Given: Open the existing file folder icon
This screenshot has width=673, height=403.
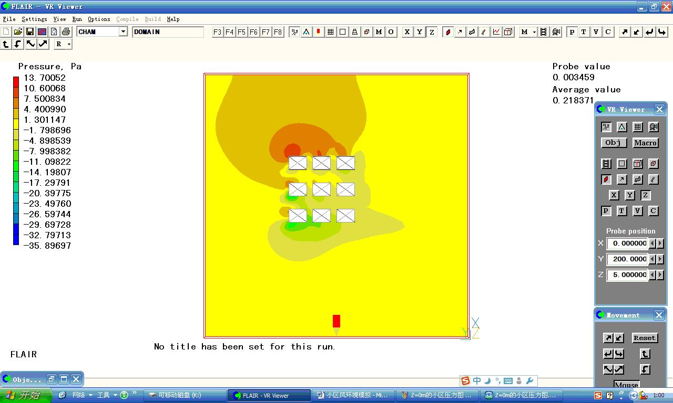Looking at the screenshot, I should (18, 32).
